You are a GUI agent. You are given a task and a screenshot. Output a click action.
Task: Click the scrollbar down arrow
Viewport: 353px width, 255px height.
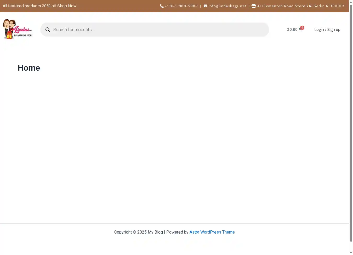tap(351, 253)
